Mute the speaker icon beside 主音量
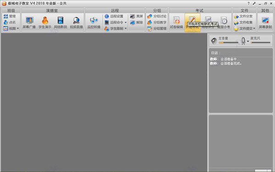This screenshot has height=172, width=275. (x=214, y=41)
